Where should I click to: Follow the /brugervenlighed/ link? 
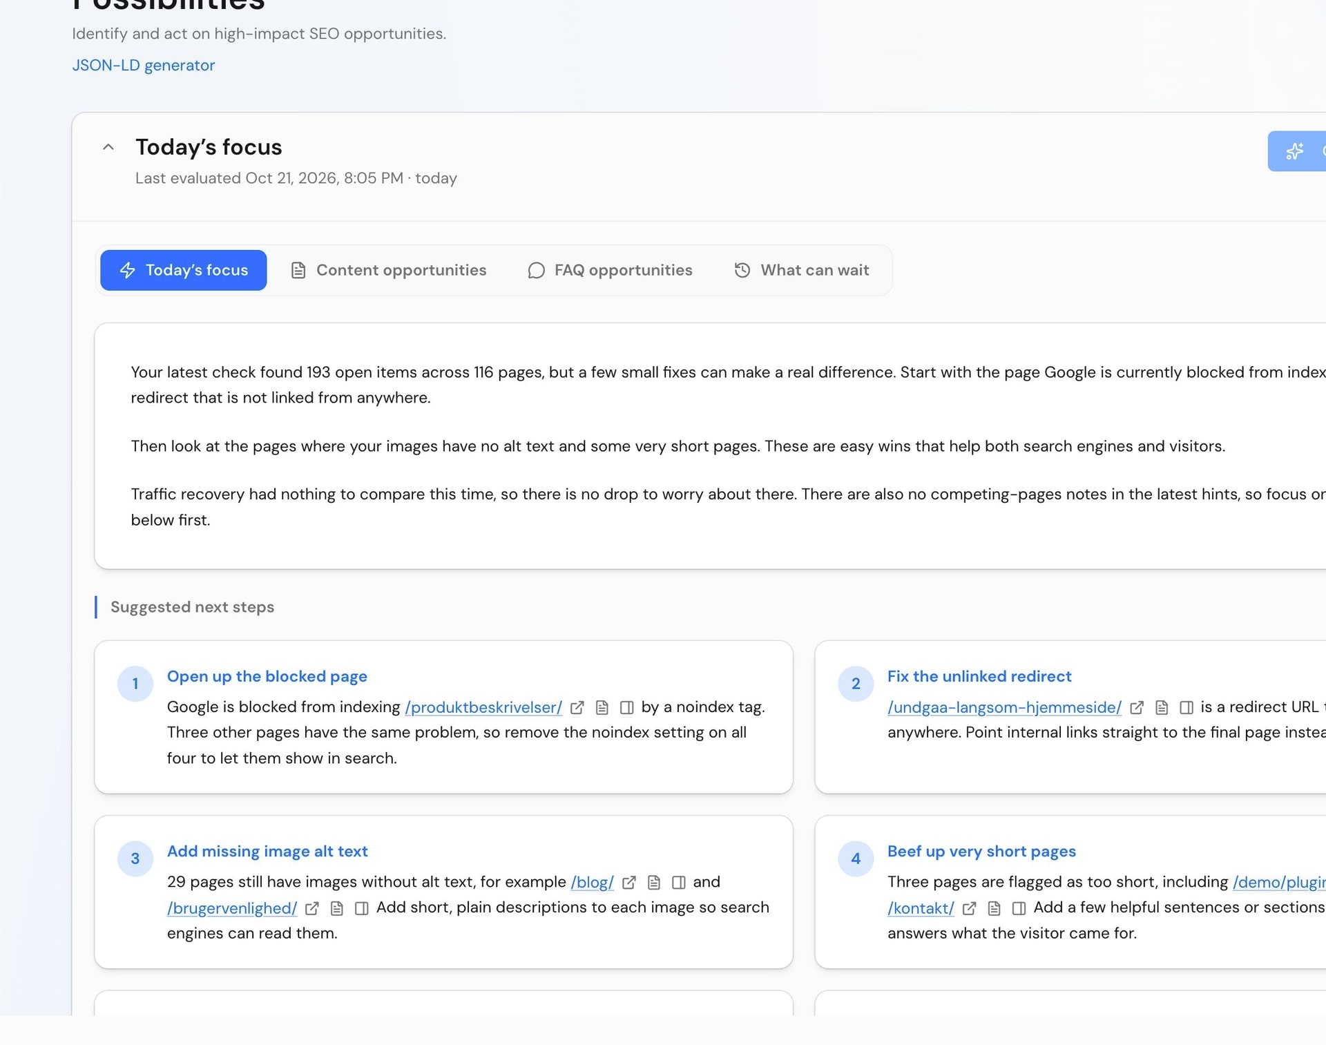[232, 908]
